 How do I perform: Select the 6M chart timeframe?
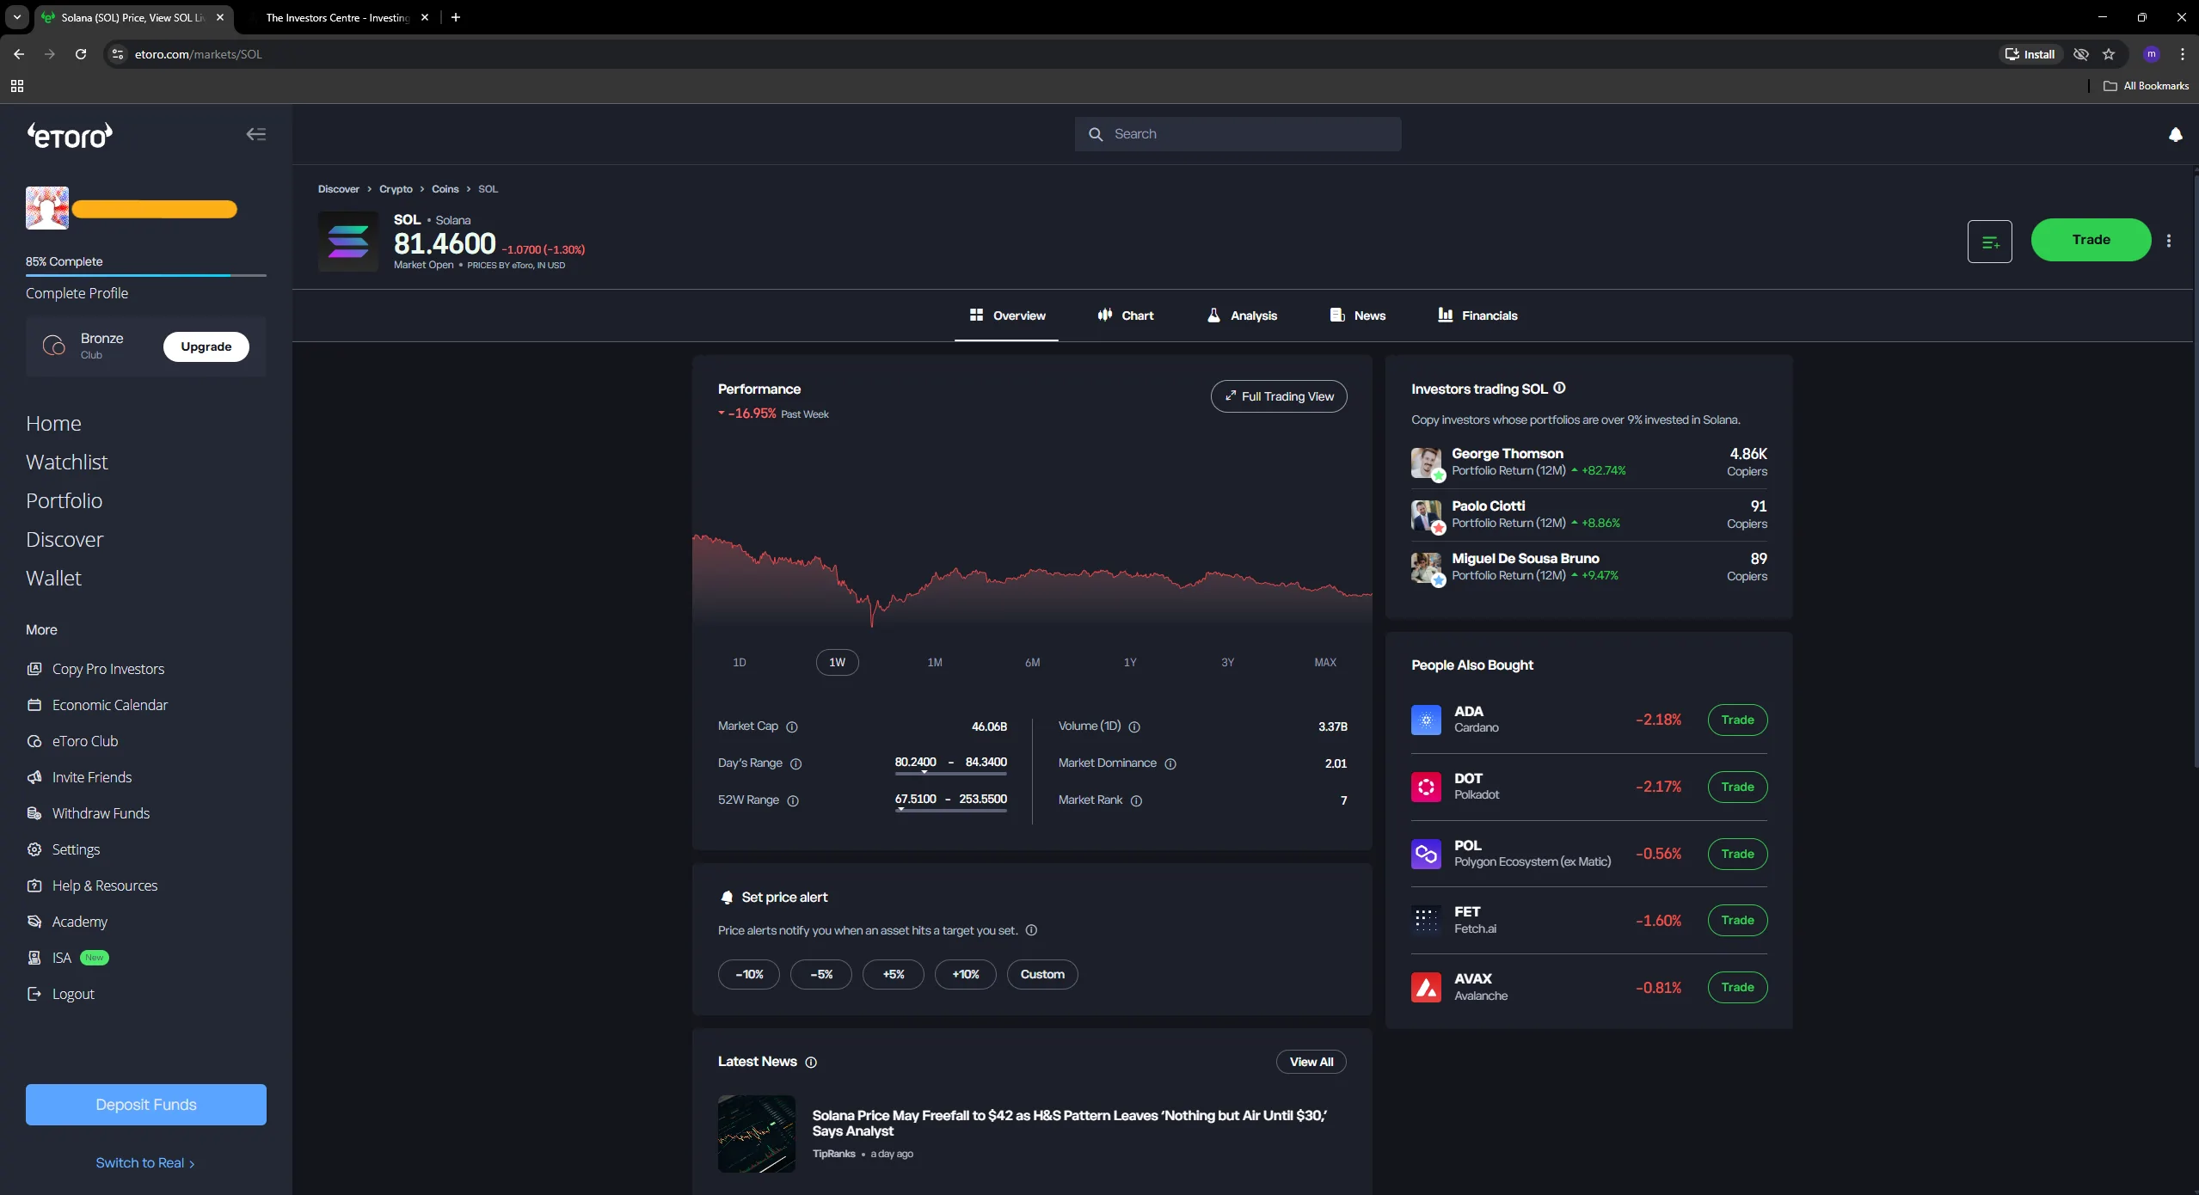tap(1033, 663)
